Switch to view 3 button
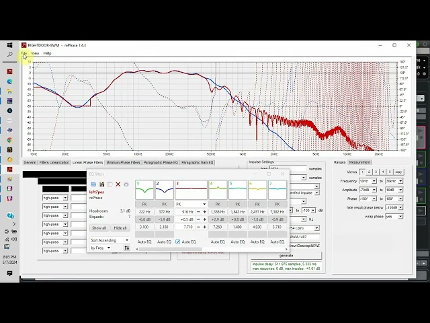 point(376,172)
